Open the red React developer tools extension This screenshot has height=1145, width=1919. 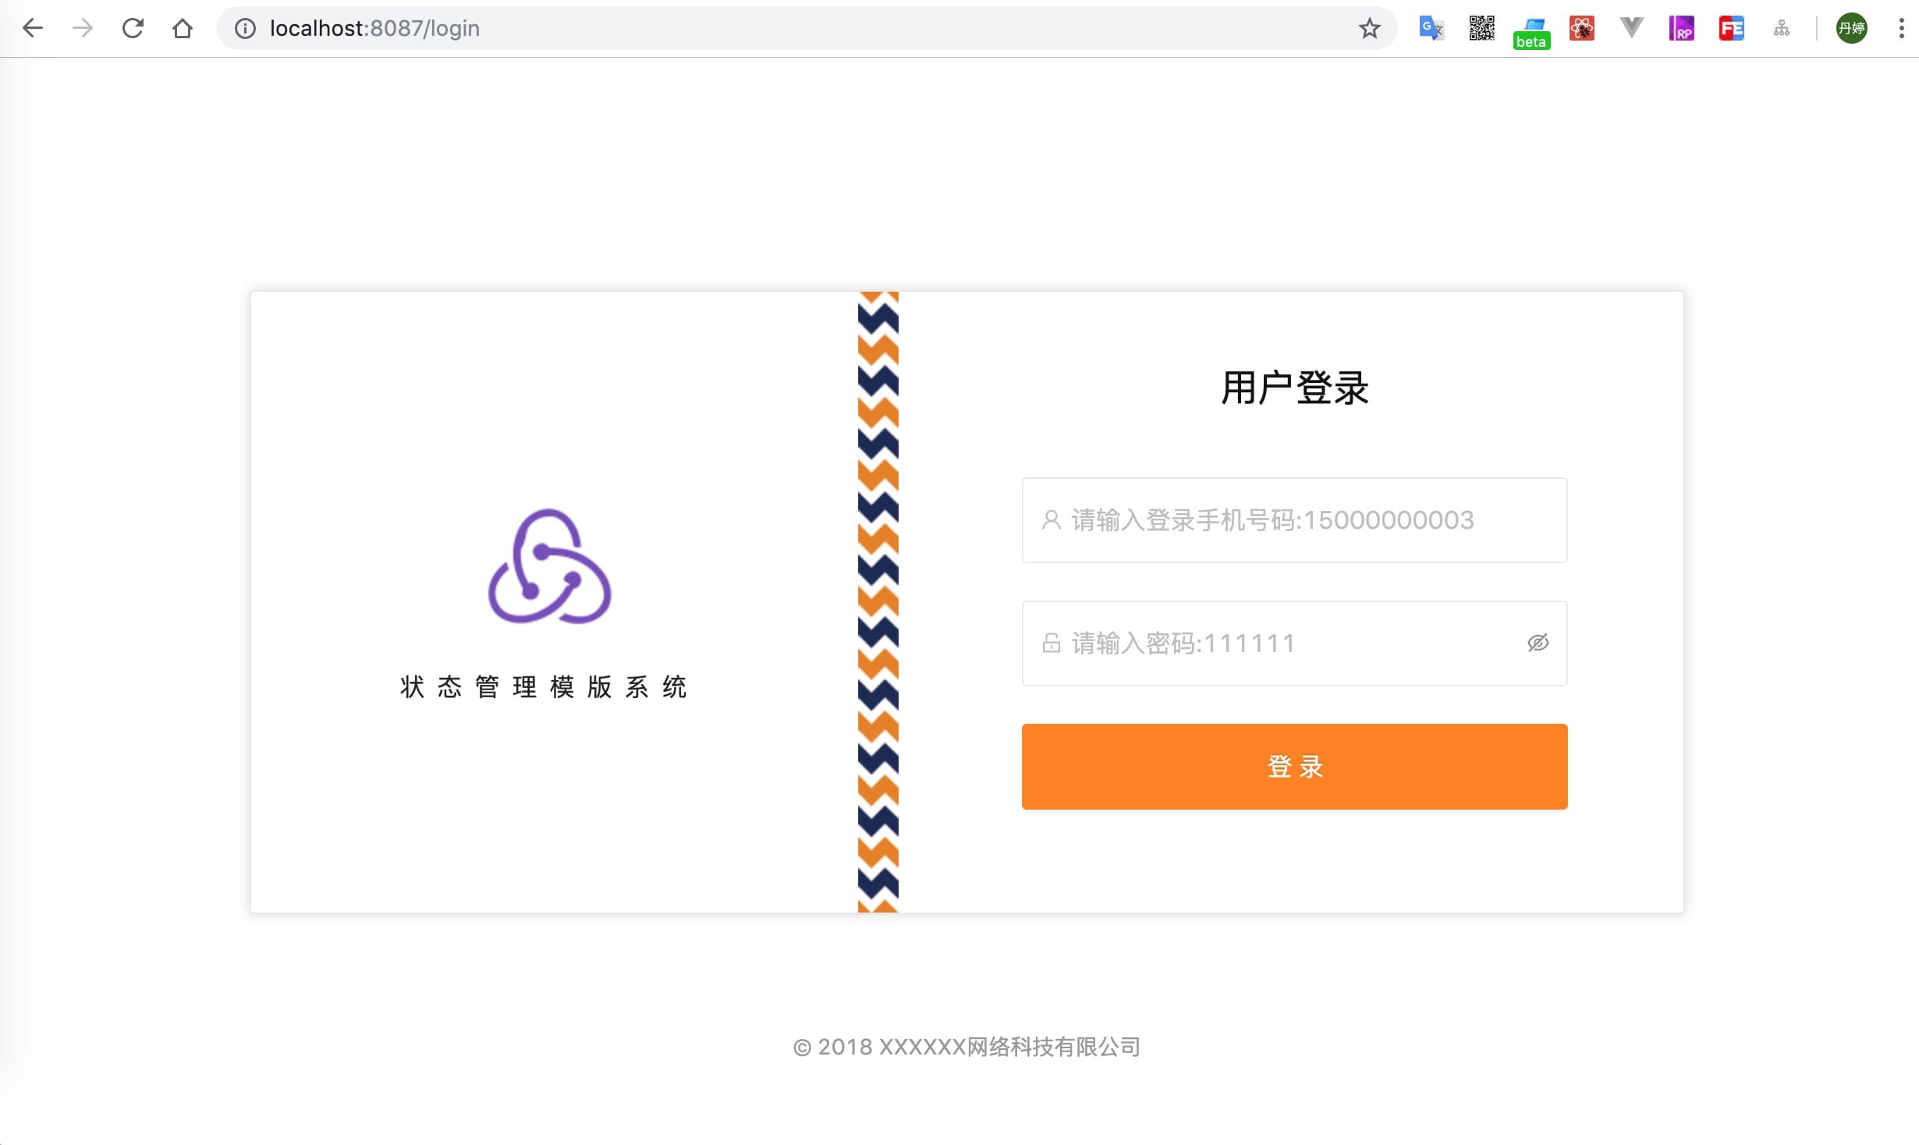[1581, 29]
